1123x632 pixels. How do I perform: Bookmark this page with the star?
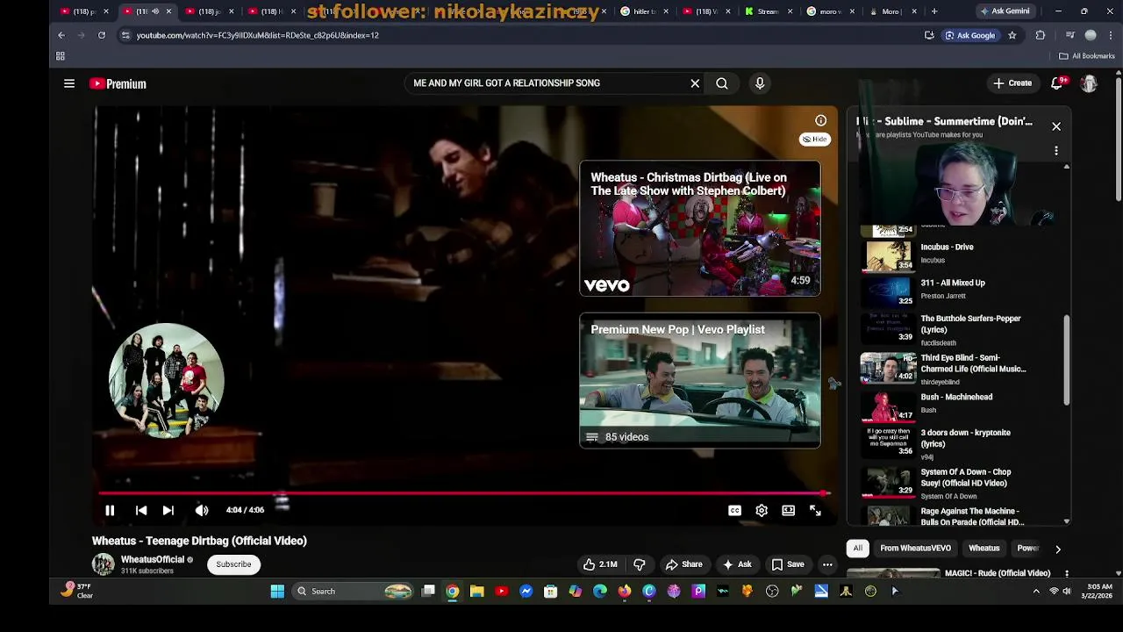1012,35
